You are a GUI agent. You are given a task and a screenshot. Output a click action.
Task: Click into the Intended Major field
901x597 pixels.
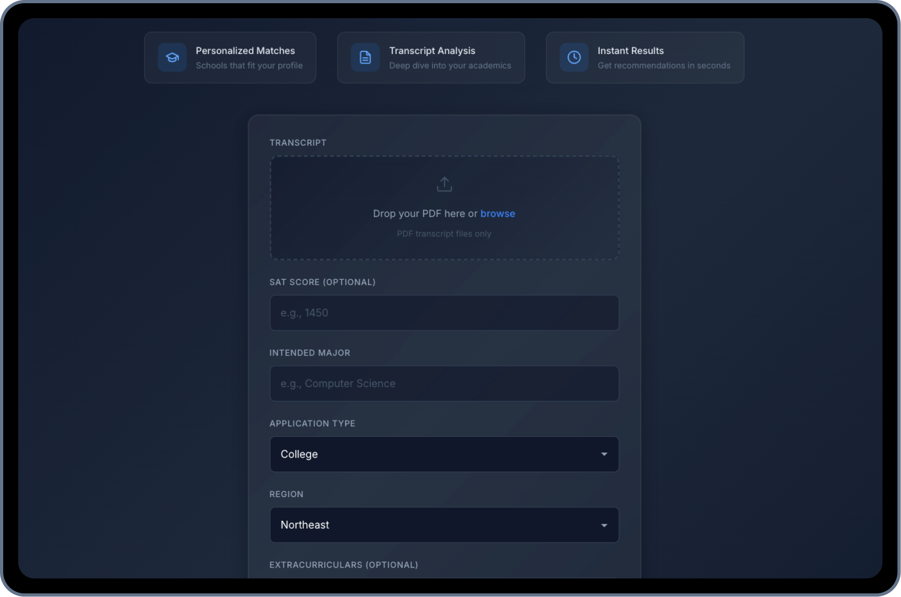[444, 383]
